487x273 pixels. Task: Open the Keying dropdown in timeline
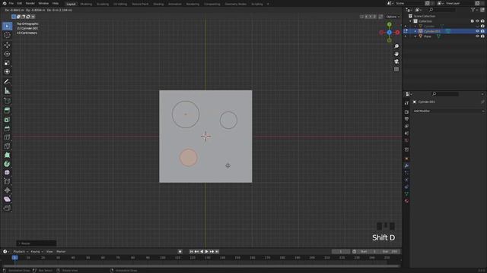[37, 252]
